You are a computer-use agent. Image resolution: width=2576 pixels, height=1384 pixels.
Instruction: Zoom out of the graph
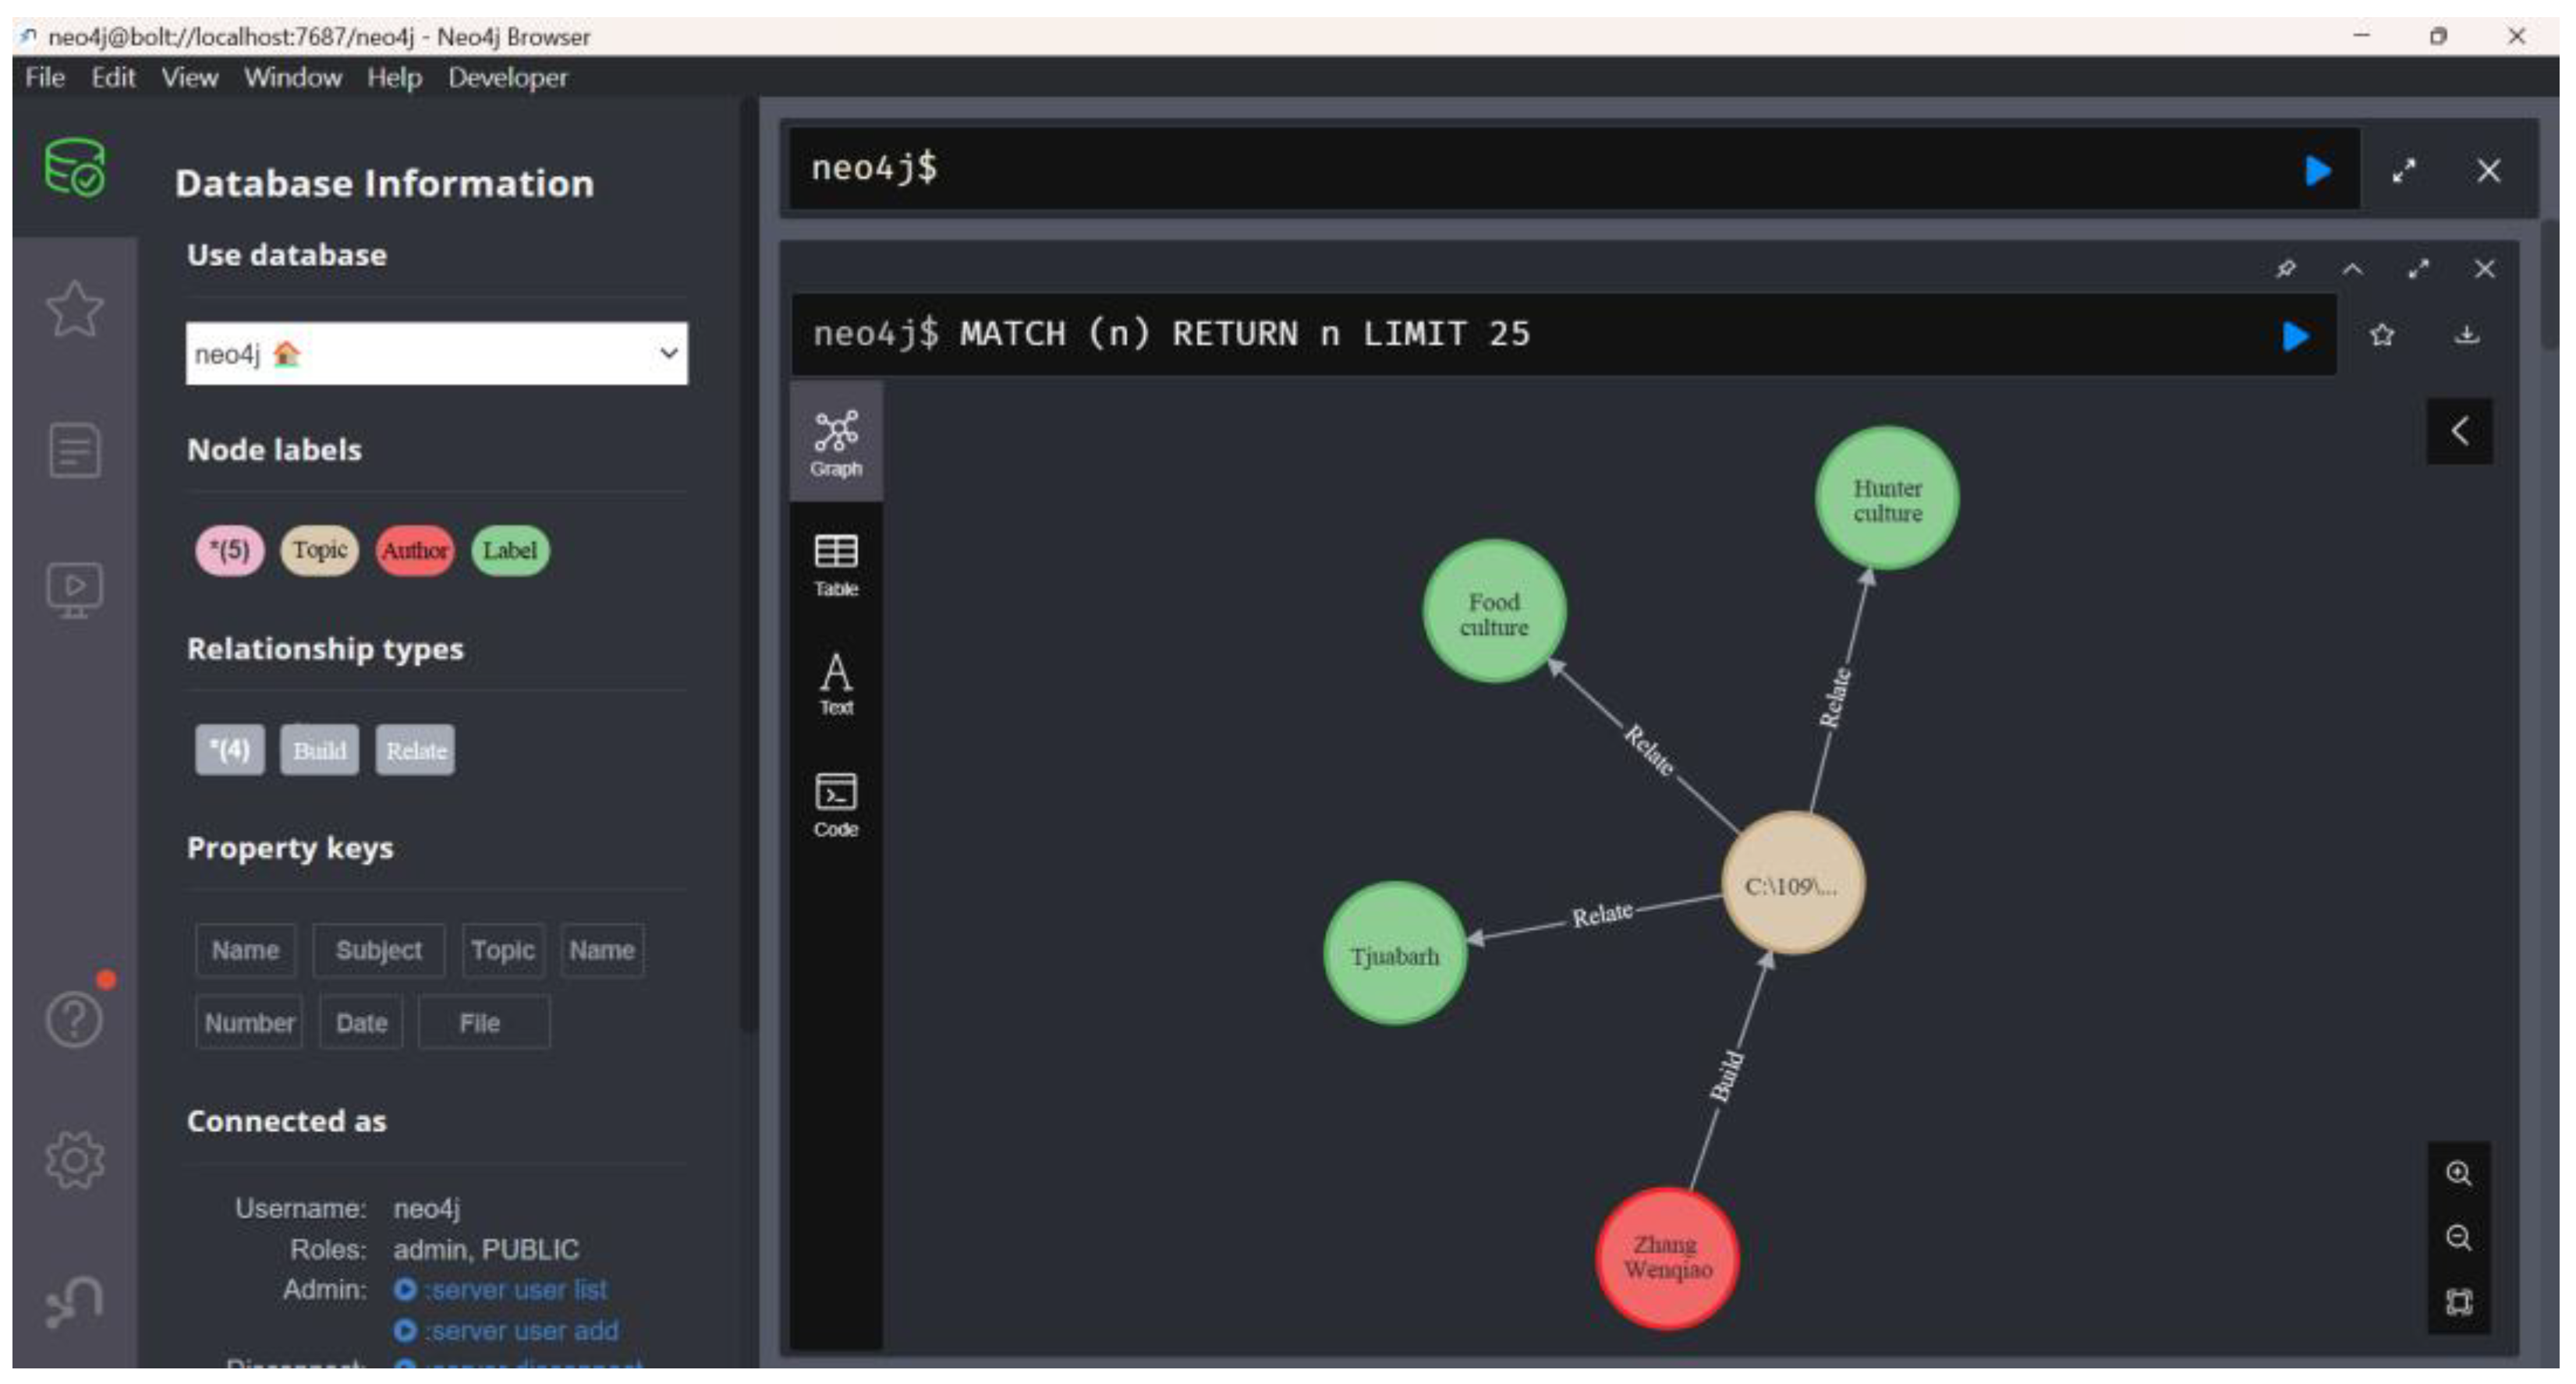coord(2458,1238)
